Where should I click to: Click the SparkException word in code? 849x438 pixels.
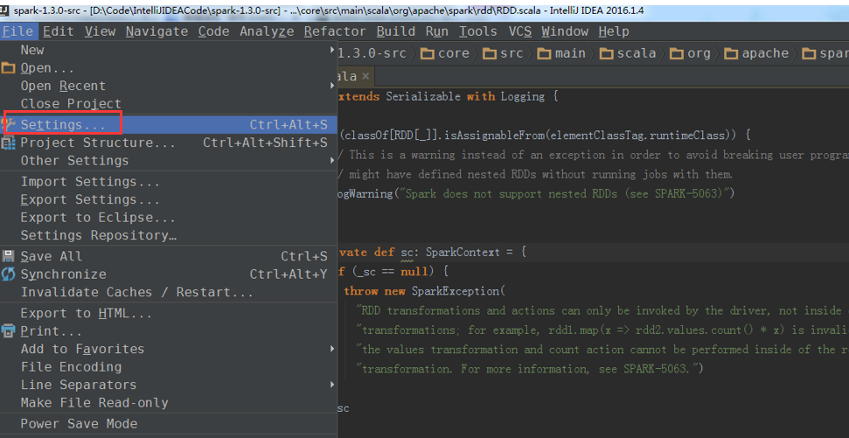point(456,291)
